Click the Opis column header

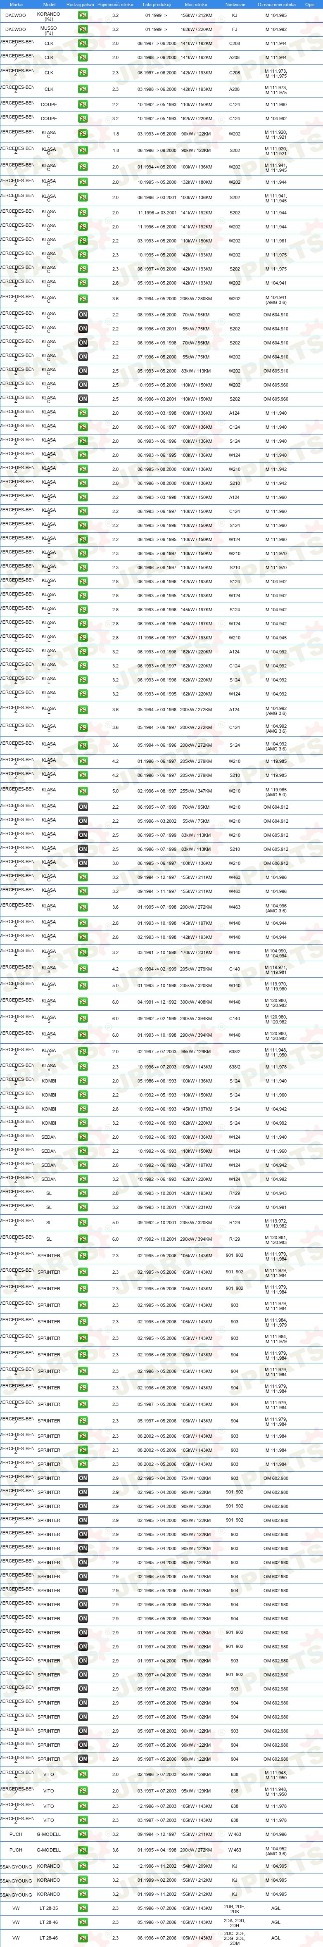310,5
